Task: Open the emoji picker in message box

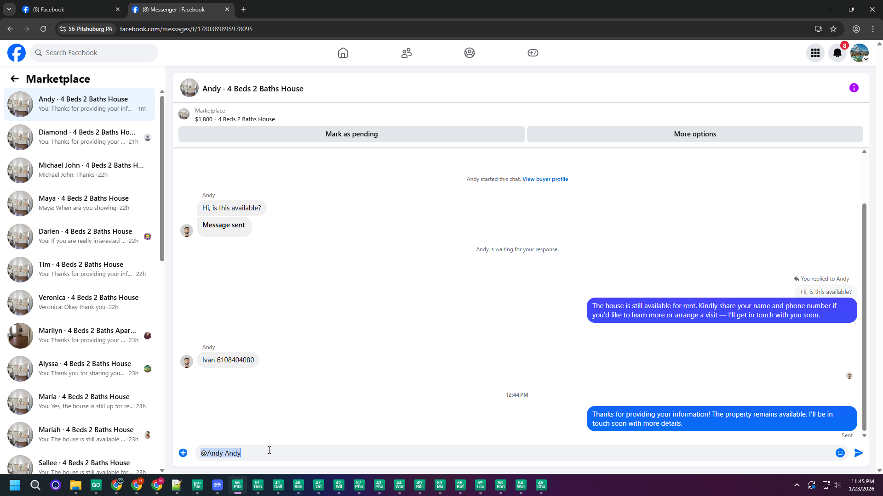Action: click(840, 453)
